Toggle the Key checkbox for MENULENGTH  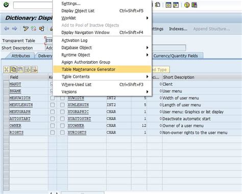(53, 105)
